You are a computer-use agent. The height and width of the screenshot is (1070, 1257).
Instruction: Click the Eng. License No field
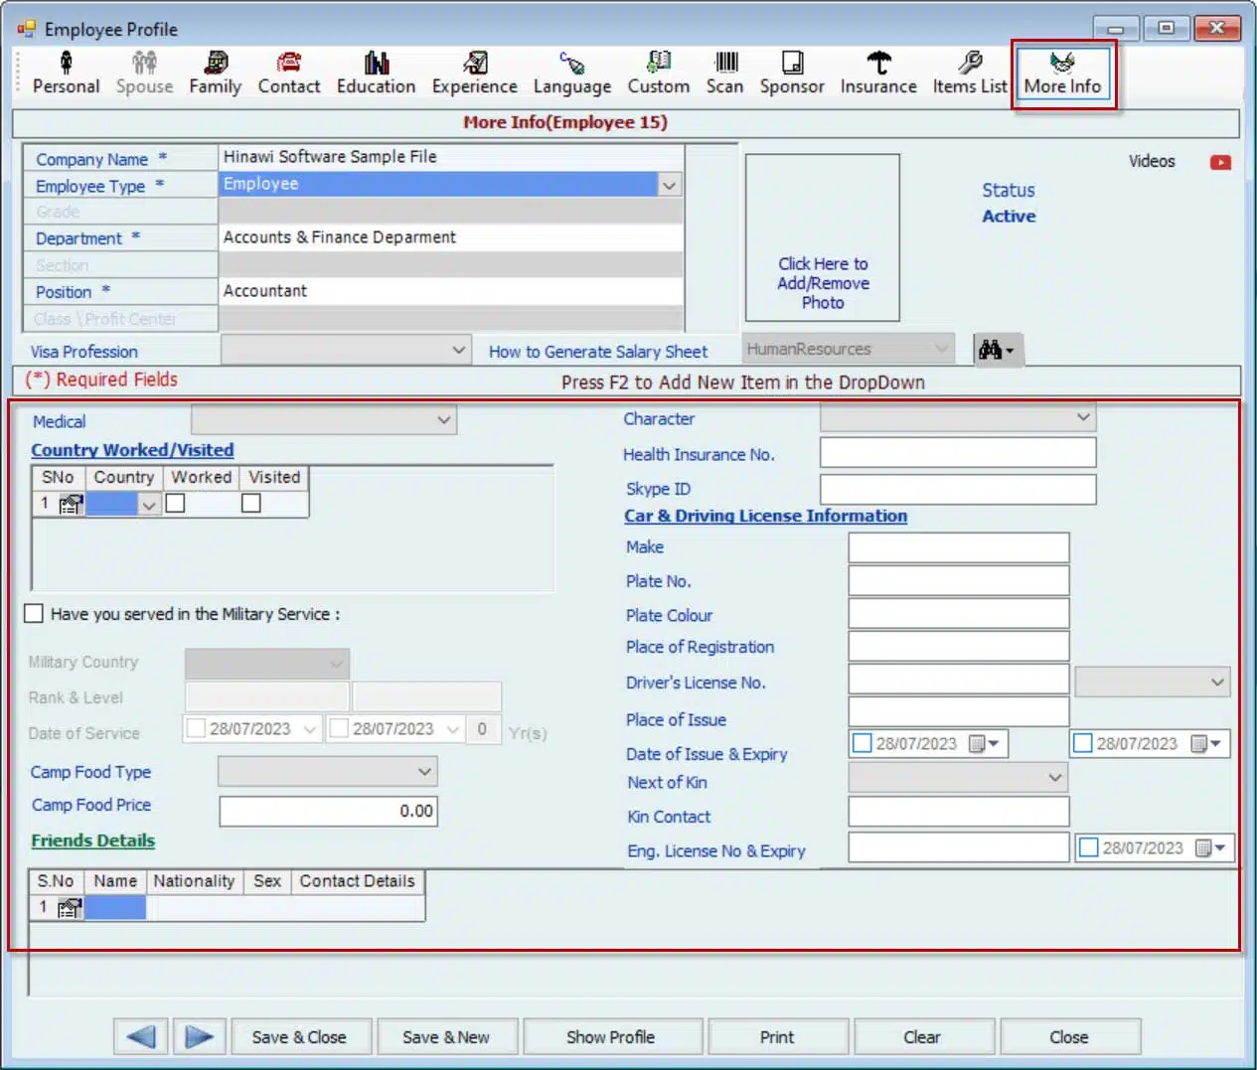point(959,847)
